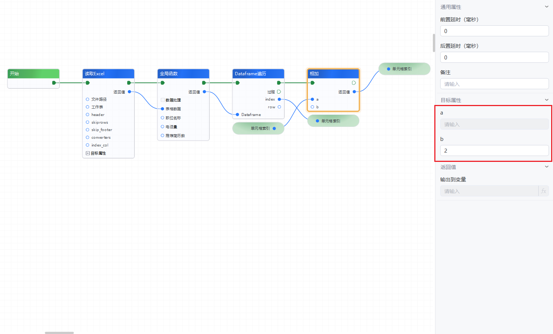This screenshot has height=334, width=553.
Task: Click the b input field containing 2
Action: coord(494,150)
